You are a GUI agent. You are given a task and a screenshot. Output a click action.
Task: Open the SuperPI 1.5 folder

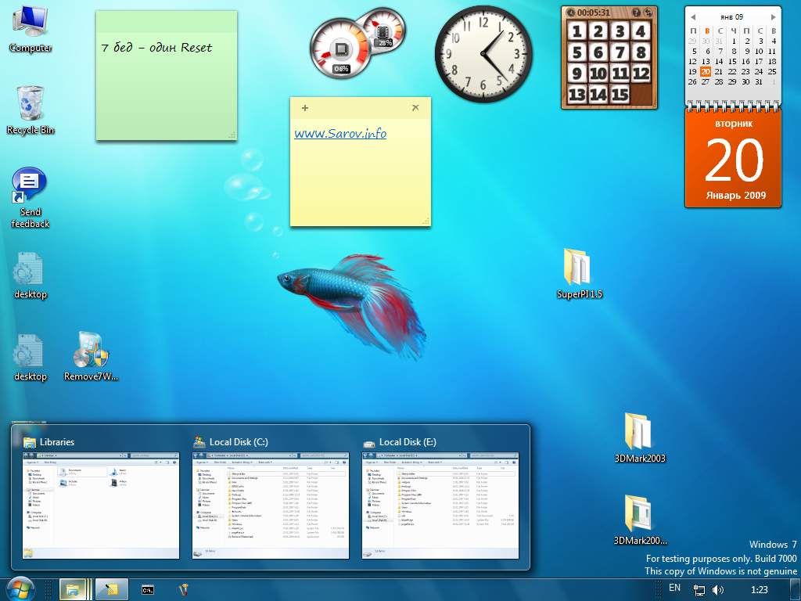(579, 268)
